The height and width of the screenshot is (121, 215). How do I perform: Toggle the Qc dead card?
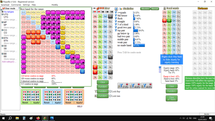tap(169, 21)
